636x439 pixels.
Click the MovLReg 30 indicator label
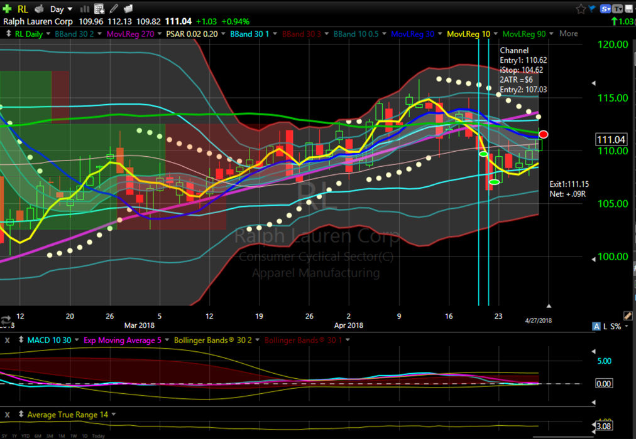412,34
